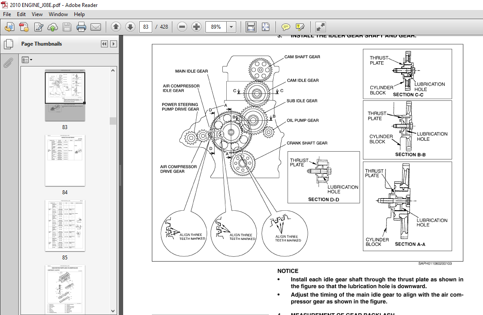Click the page count '/ 428' text

coord(162,27)
